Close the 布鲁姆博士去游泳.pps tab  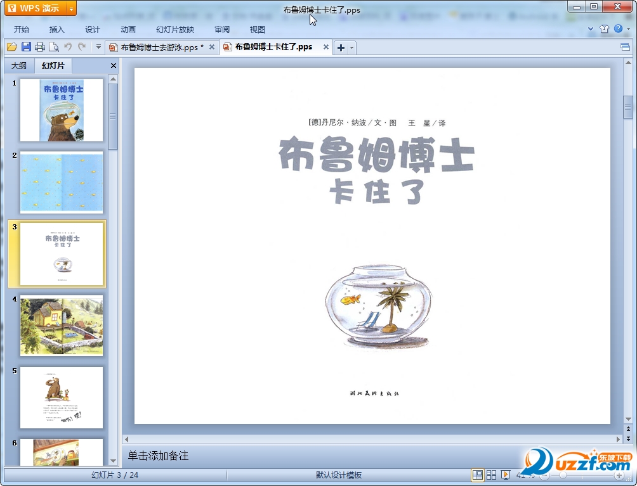tap(212, 47)
